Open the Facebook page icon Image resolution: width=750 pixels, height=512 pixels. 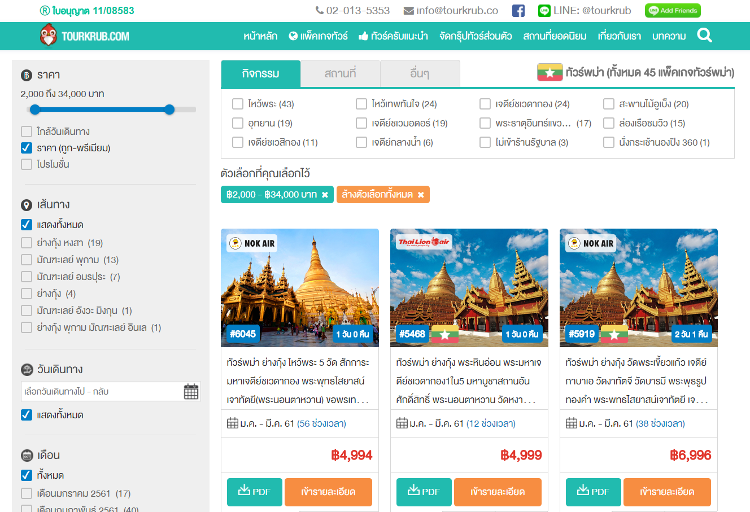[x=518, y=11]
